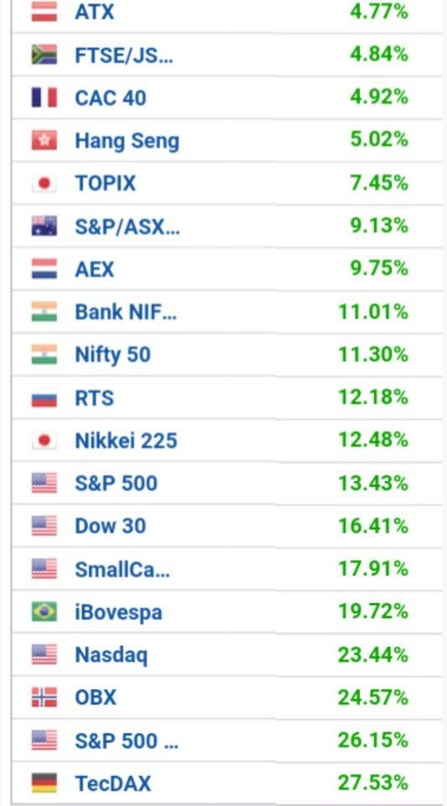Click the Brazil flag next to iBovespa
447x806 pixels.
click(44, 612)
